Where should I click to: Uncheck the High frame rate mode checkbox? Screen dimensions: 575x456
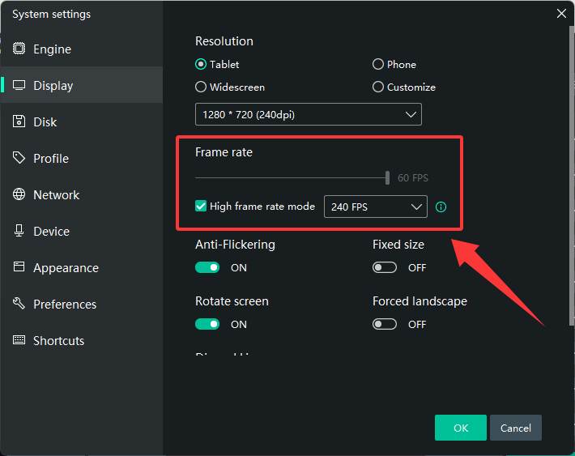coord(201,207)
